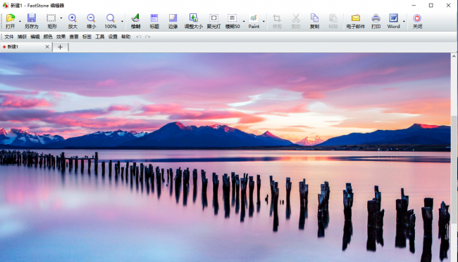This screenshot has width=458, height=262.
Task: Send image to Paint
Action: coord(254,21)
